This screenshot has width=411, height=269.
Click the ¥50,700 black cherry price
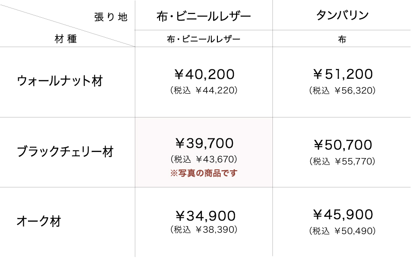[342, 145]
